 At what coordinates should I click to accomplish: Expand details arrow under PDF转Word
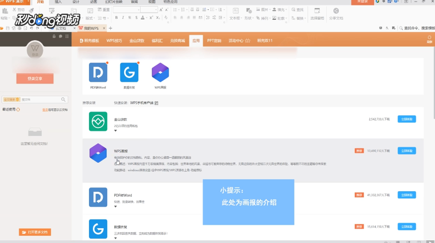point(116,206)
